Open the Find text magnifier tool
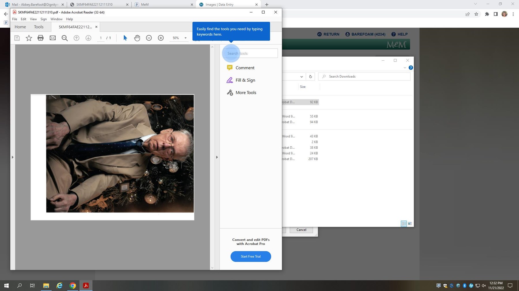 pyautogui.click(x=65, y=38)
